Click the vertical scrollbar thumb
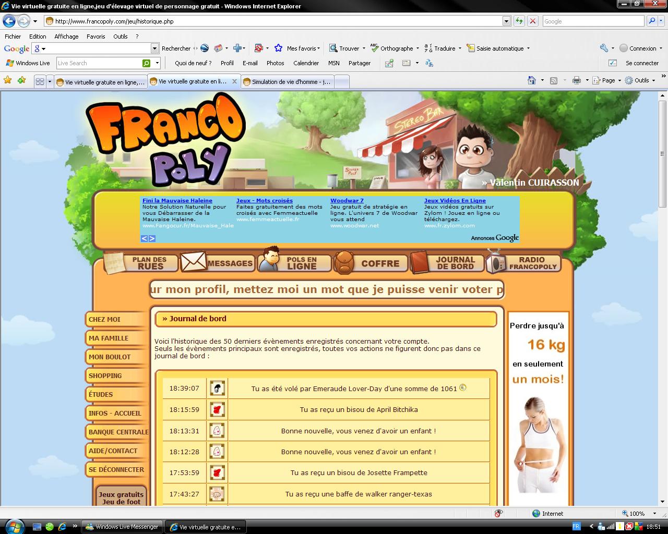This screenshot has height=534, width=668. pyautogui.click(x=663, y=153)
